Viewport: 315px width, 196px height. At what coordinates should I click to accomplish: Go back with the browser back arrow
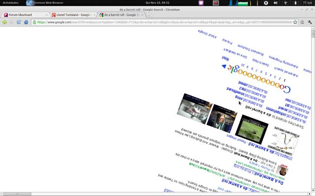[4, 22]
